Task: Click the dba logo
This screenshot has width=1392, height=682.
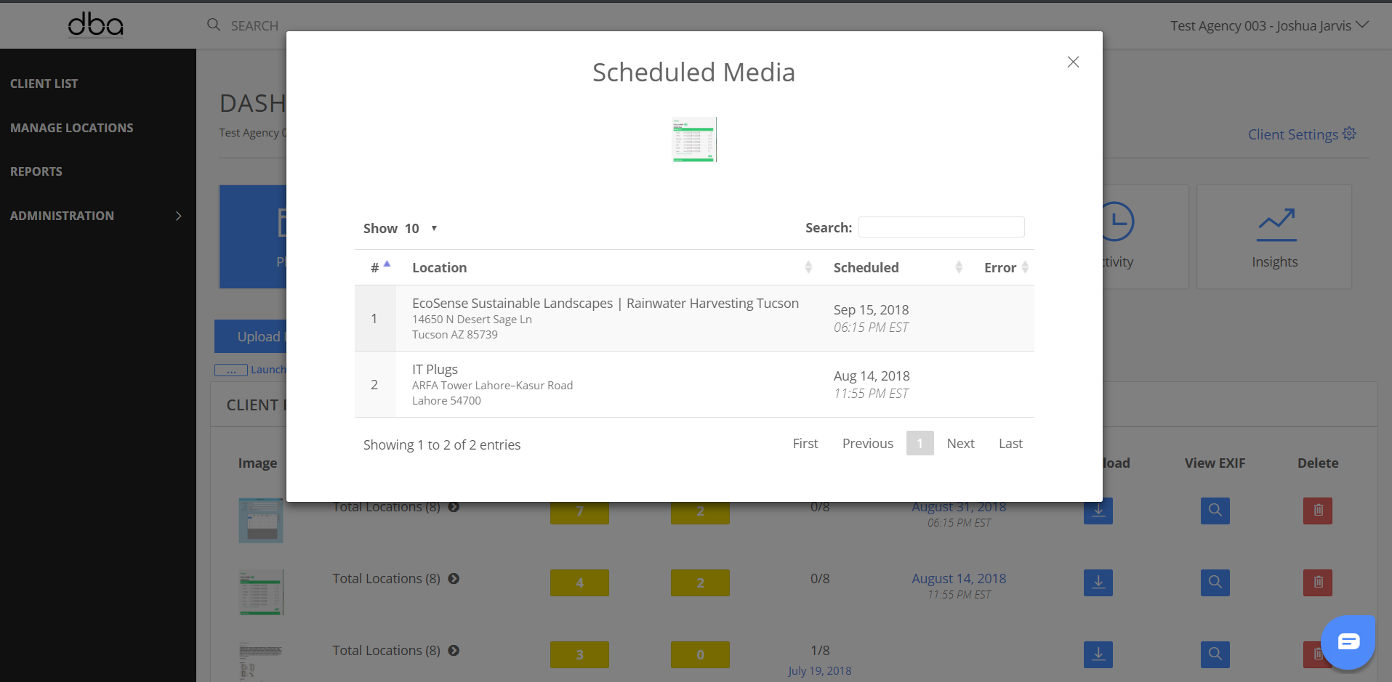Action: [95, 25]
